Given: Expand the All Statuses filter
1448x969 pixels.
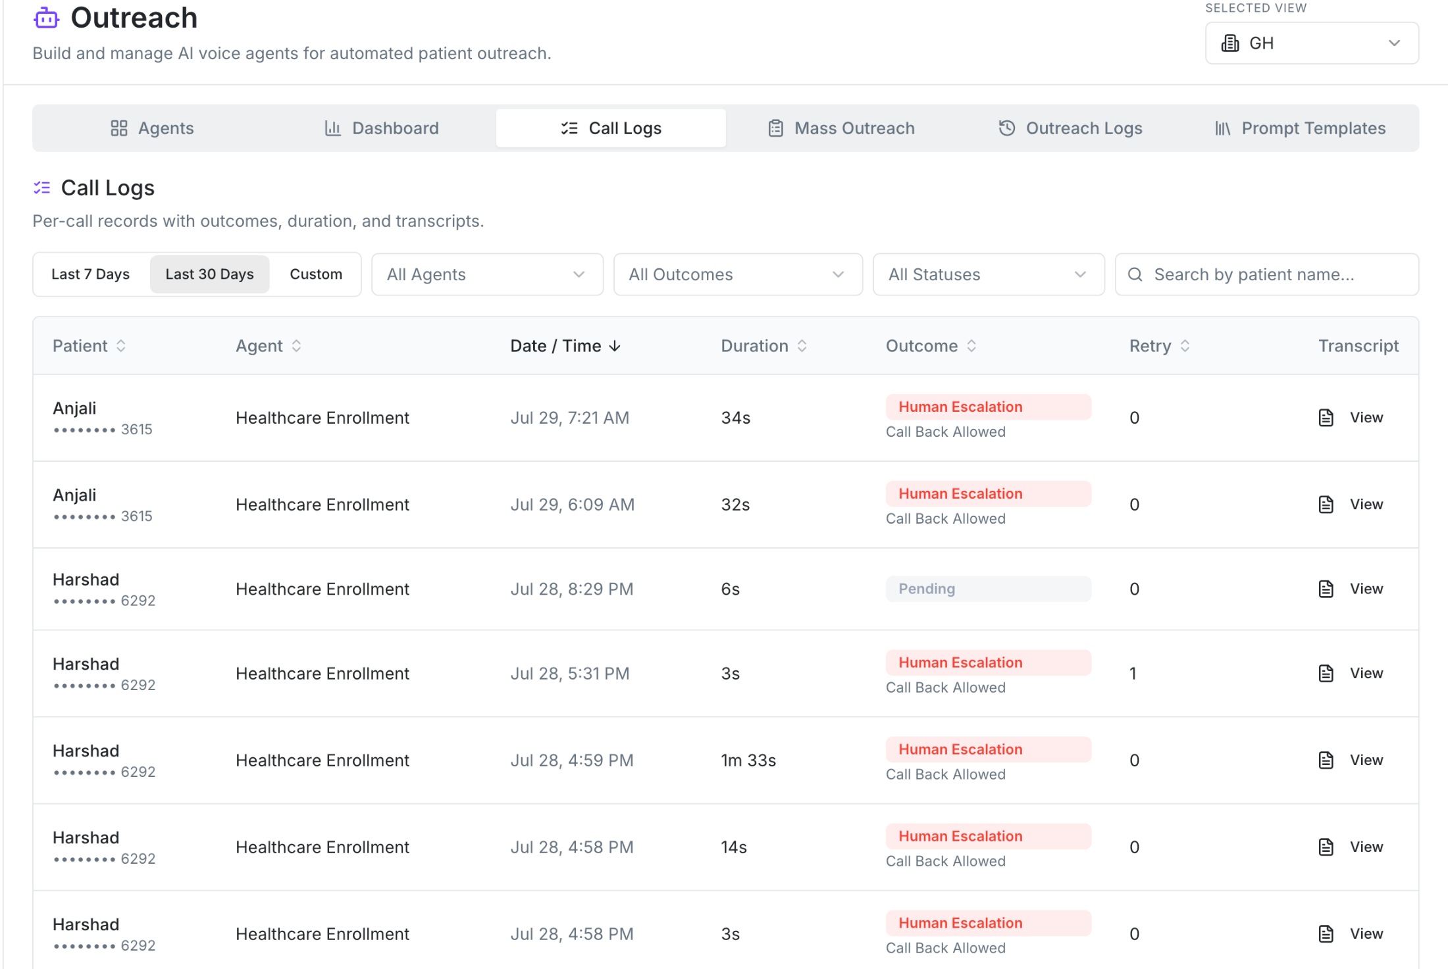Looking at the screenshot, I should pos(989,274).
